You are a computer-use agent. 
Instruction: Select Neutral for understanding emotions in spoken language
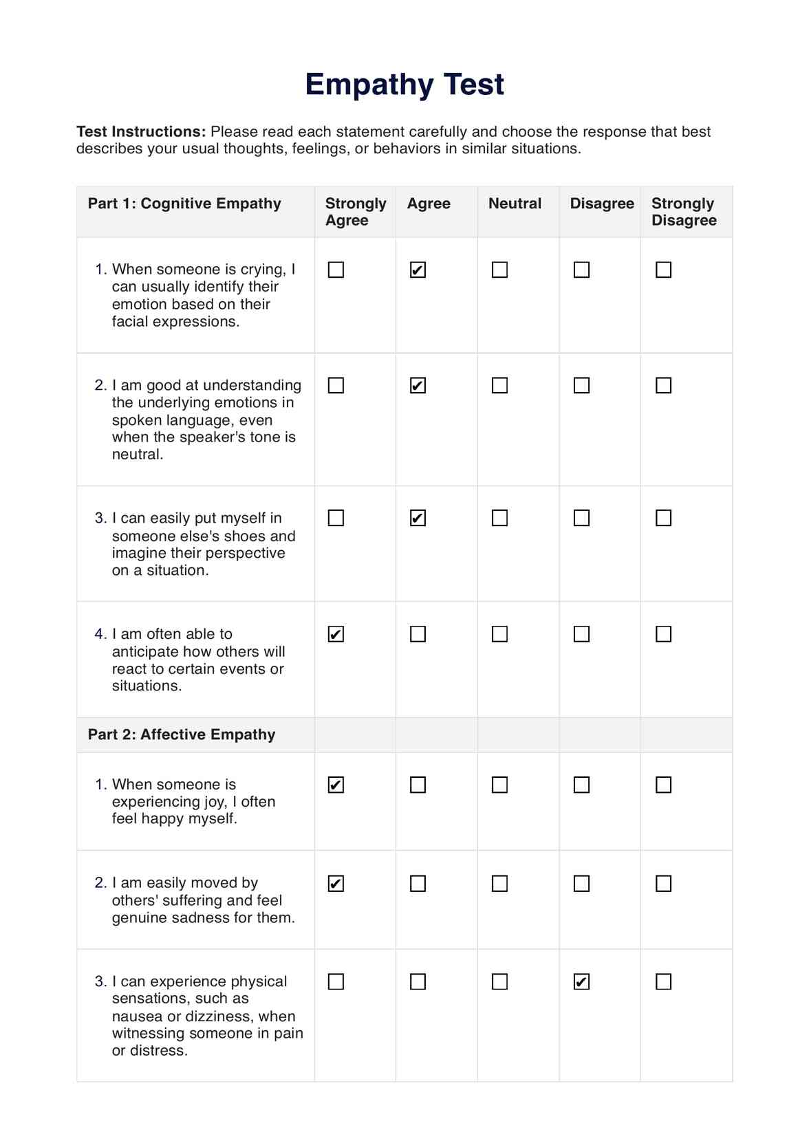[x=499, y=385]
